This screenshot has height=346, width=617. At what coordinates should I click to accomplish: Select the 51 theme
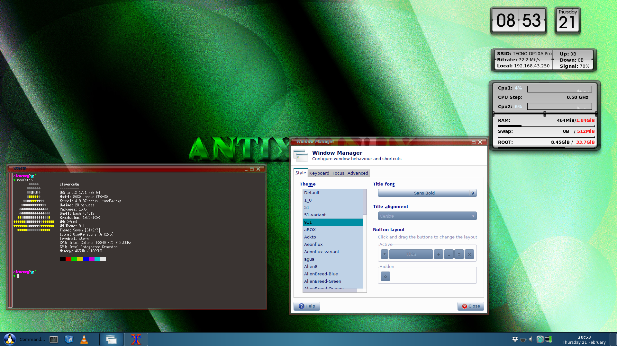(333, 207)
